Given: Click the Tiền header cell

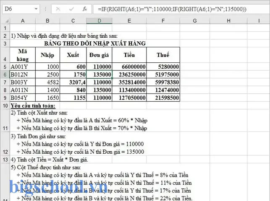Looking at the screenshot, I should tap(129, 55).
